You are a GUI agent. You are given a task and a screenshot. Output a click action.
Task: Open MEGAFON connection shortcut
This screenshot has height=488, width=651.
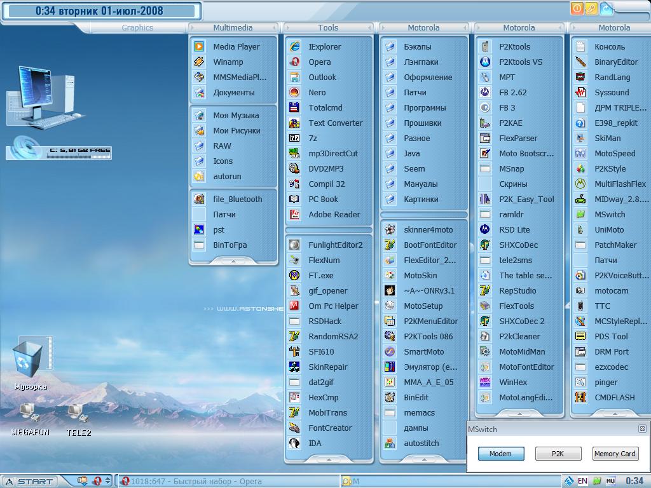[30, 419]
